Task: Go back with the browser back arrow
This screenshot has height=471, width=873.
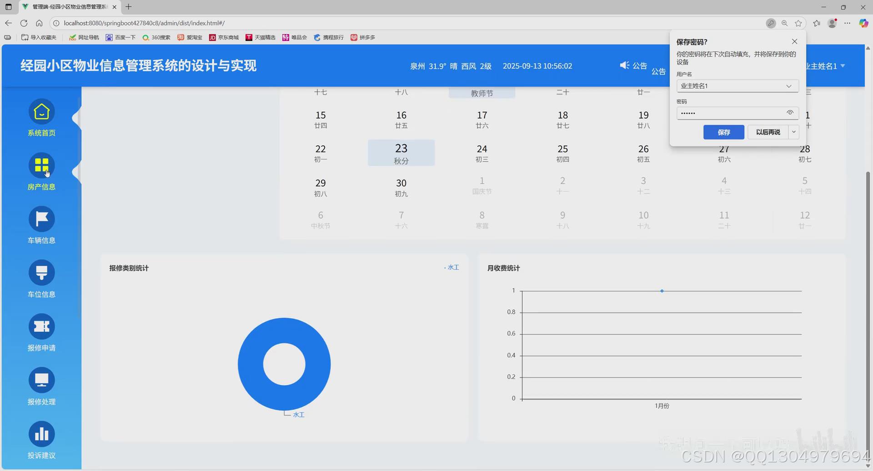Action: tap(9, 23)
